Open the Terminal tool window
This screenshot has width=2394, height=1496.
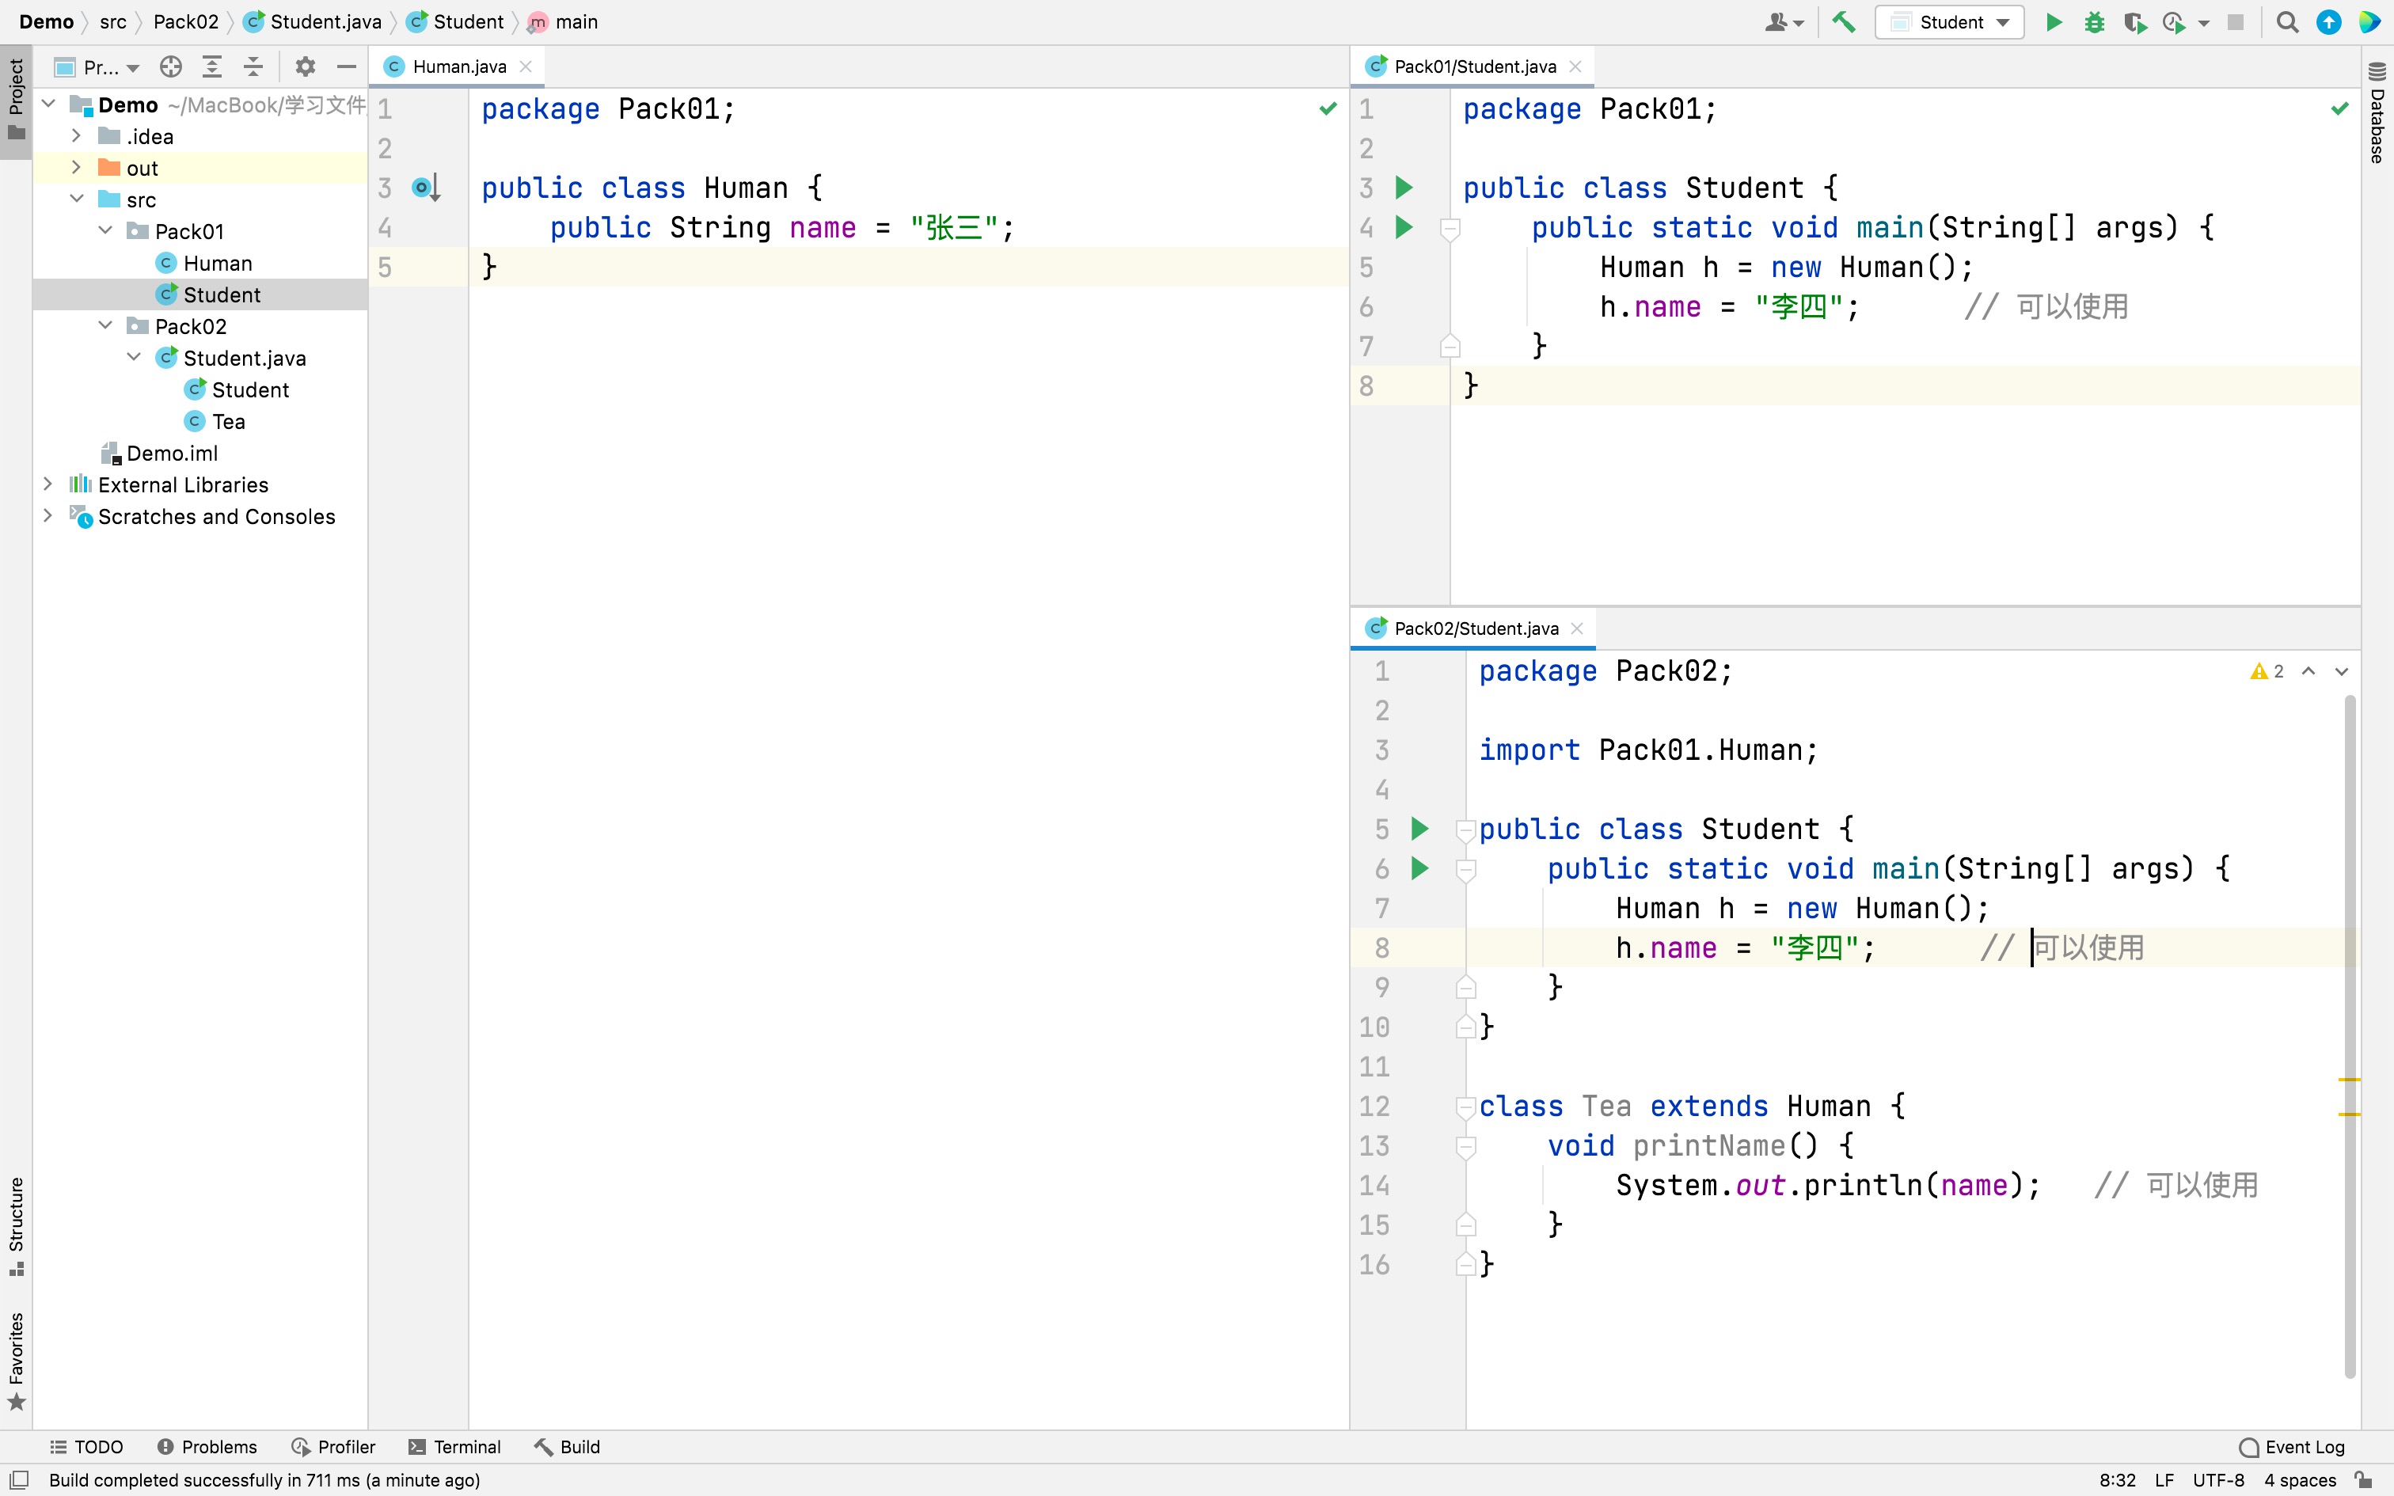coord(455,1447)
